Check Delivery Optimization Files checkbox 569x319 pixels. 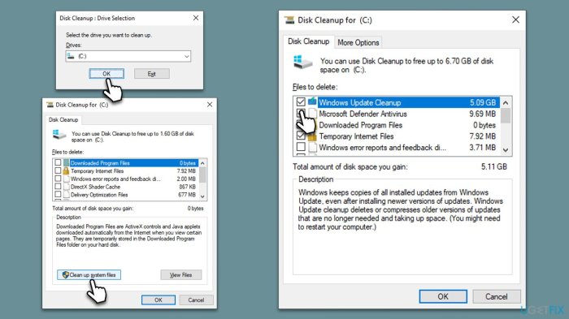(x=58, y=194)
